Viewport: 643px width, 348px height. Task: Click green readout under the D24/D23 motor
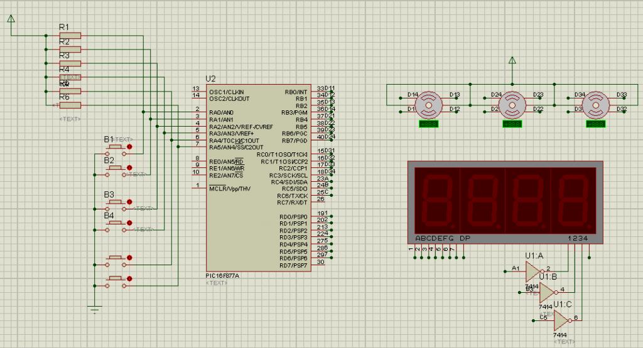pyautogui.click(x=512, y=124)
